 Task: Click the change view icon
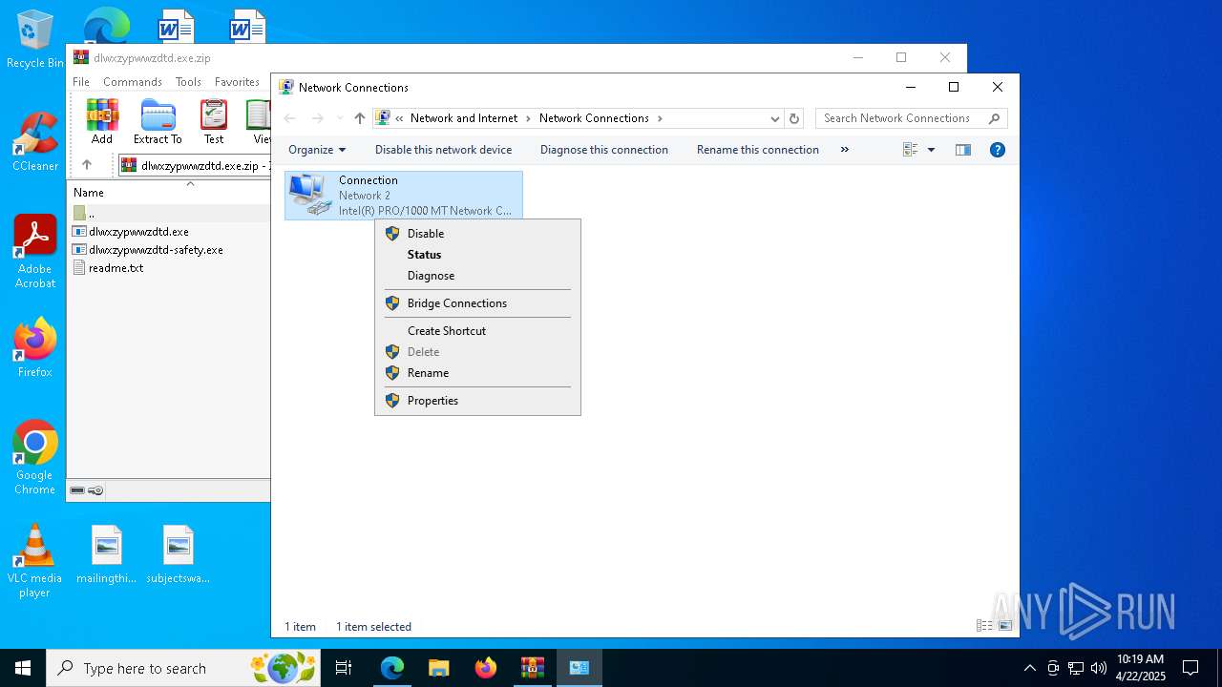tap(910, 150)
